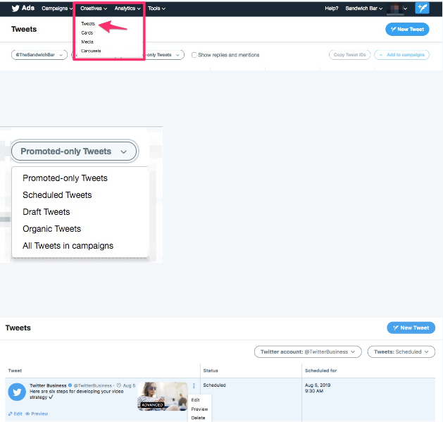Click the Twitter Business profile avatar
The image size is (443, 422).
[17, 392]
